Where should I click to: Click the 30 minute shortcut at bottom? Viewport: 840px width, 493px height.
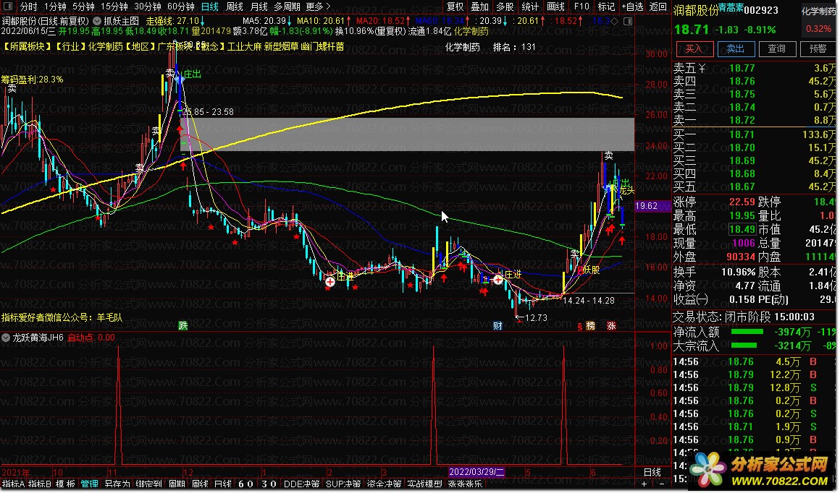(x=269, y=484)
